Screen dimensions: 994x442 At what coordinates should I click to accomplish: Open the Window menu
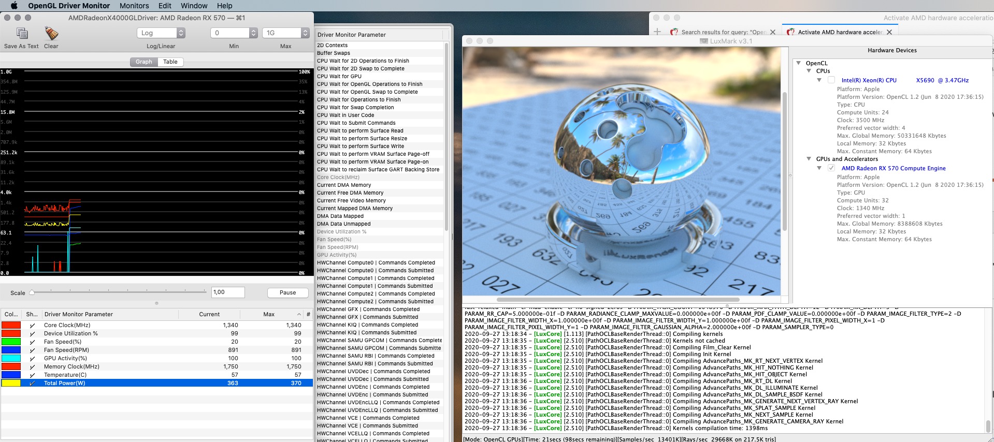[194, 6]
